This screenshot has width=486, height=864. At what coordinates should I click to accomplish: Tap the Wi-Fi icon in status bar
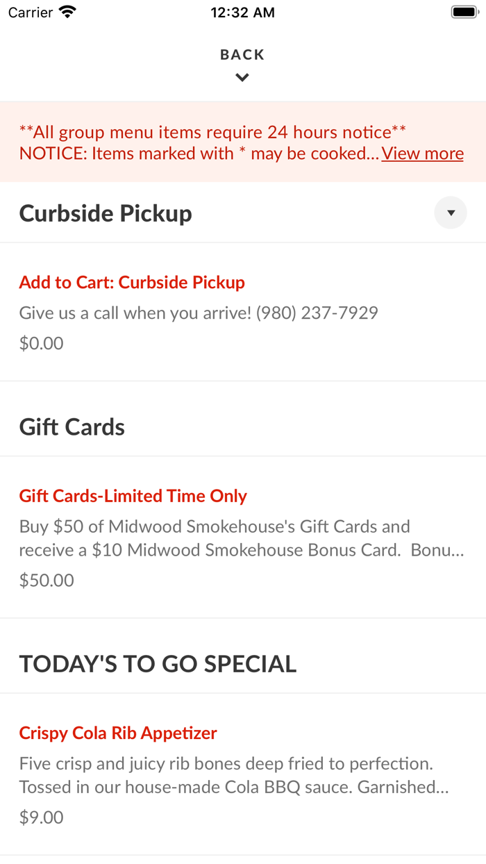68,12
